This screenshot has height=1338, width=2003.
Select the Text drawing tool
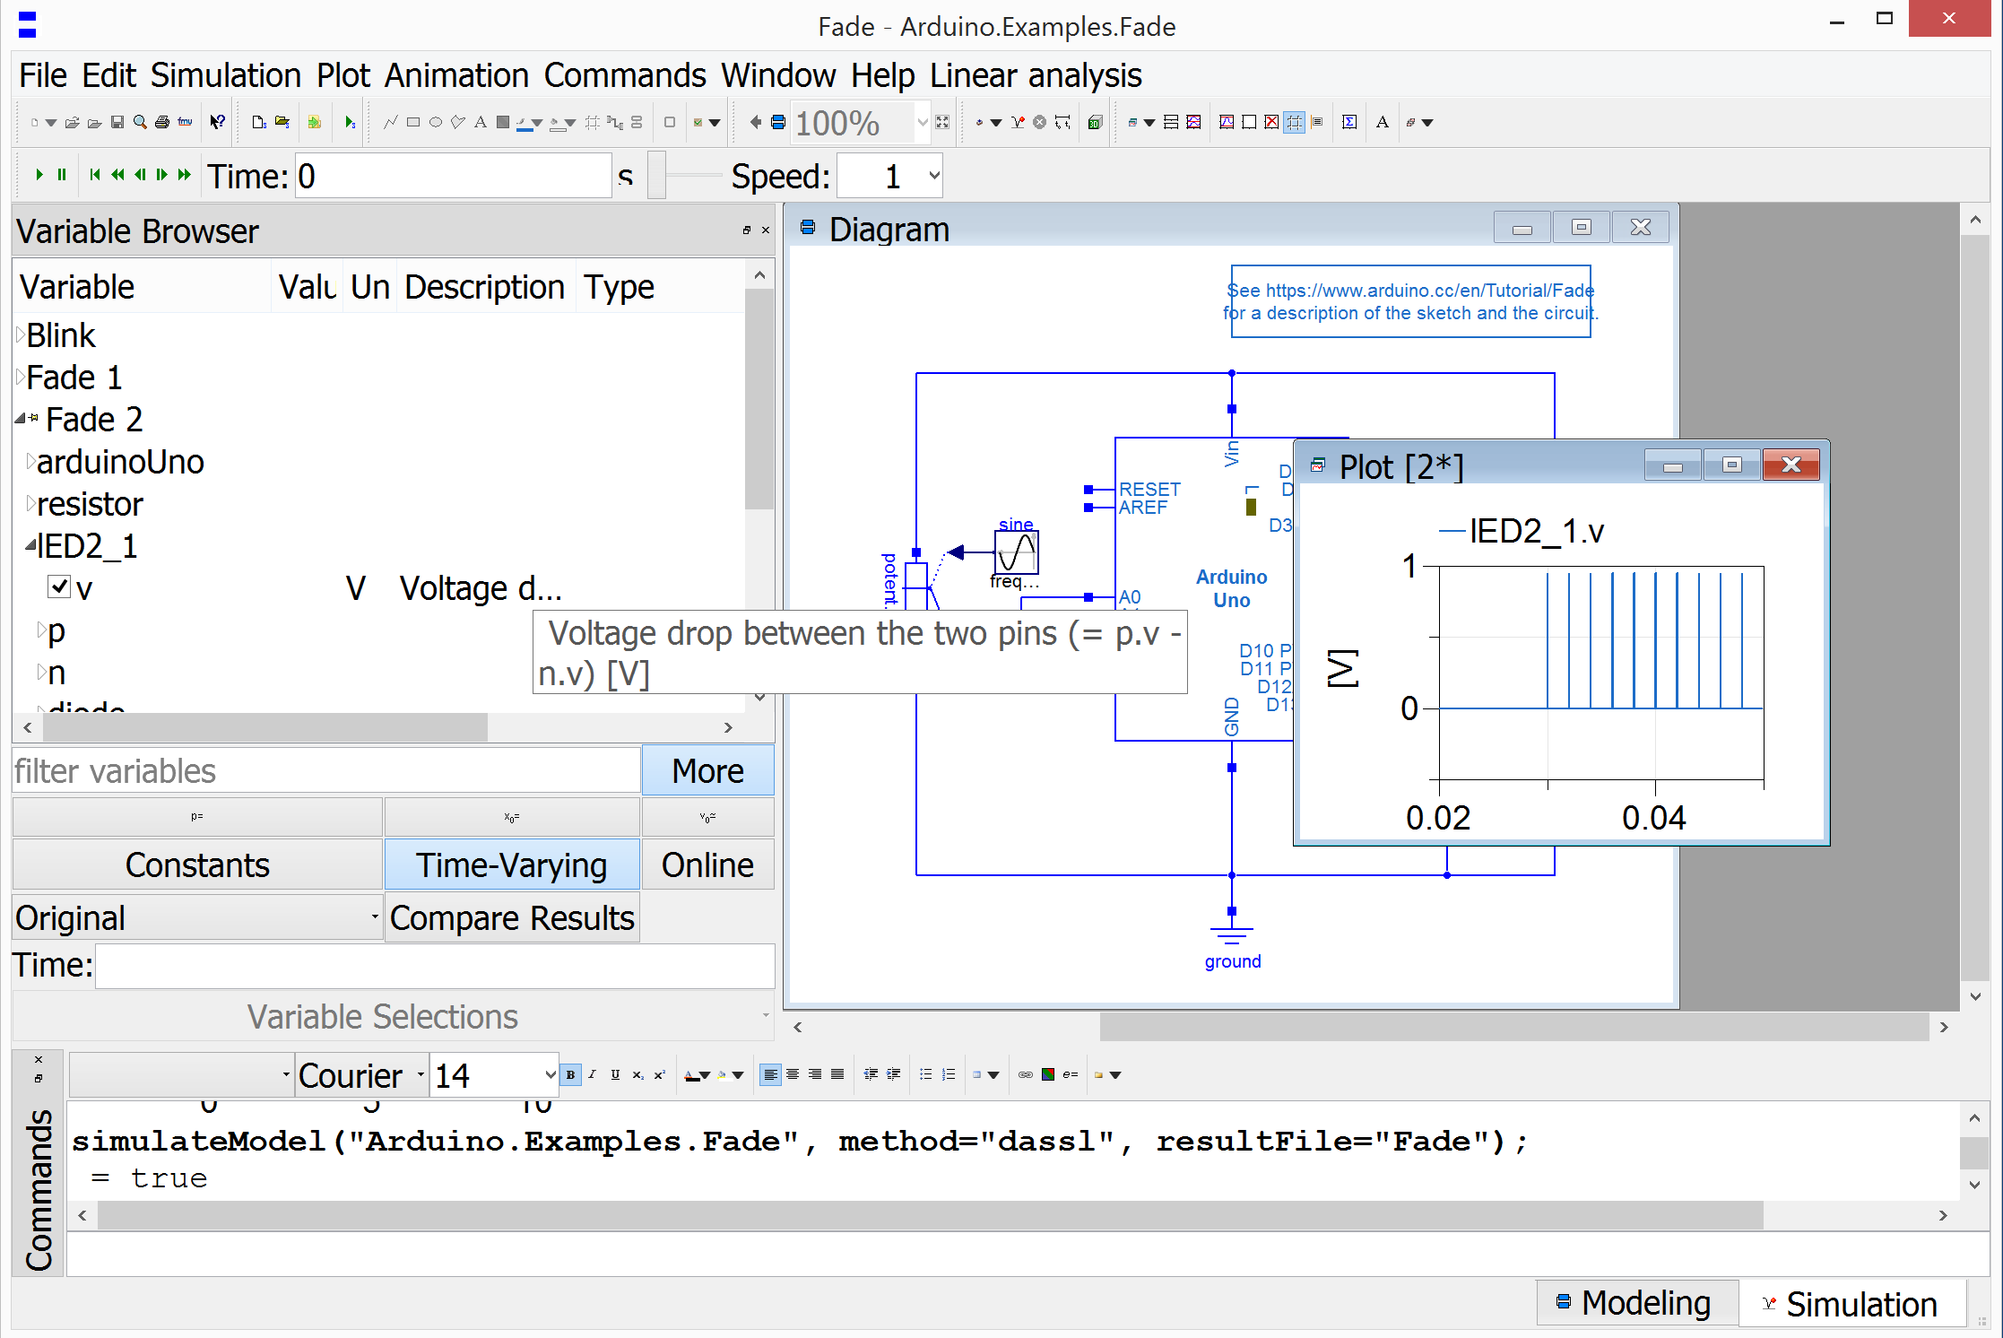coord(481,122)
